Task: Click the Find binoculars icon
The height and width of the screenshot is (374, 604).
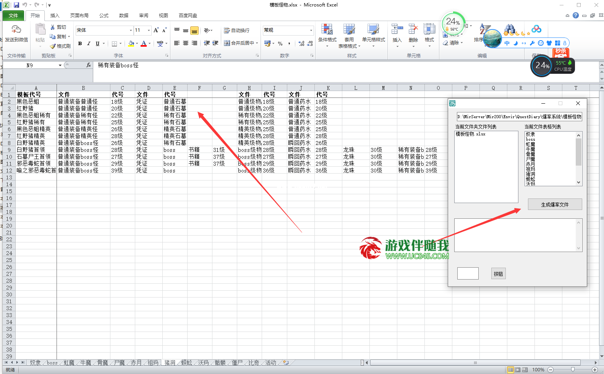Action: point(509,29)
